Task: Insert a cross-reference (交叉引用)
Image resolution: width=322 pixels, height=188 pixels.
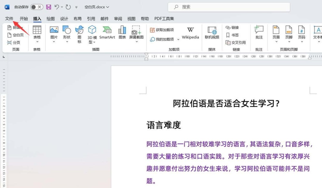Action: pyautogui.click(x=236, y=42)
